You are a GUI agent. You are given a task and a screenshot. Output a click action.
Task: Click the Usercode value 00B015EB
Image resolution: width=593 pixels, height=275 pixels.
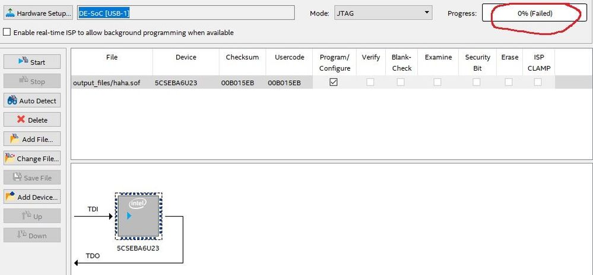[x=284, y=83]
